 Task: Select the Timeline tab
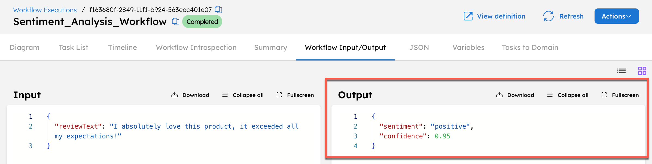click(123, 47)
